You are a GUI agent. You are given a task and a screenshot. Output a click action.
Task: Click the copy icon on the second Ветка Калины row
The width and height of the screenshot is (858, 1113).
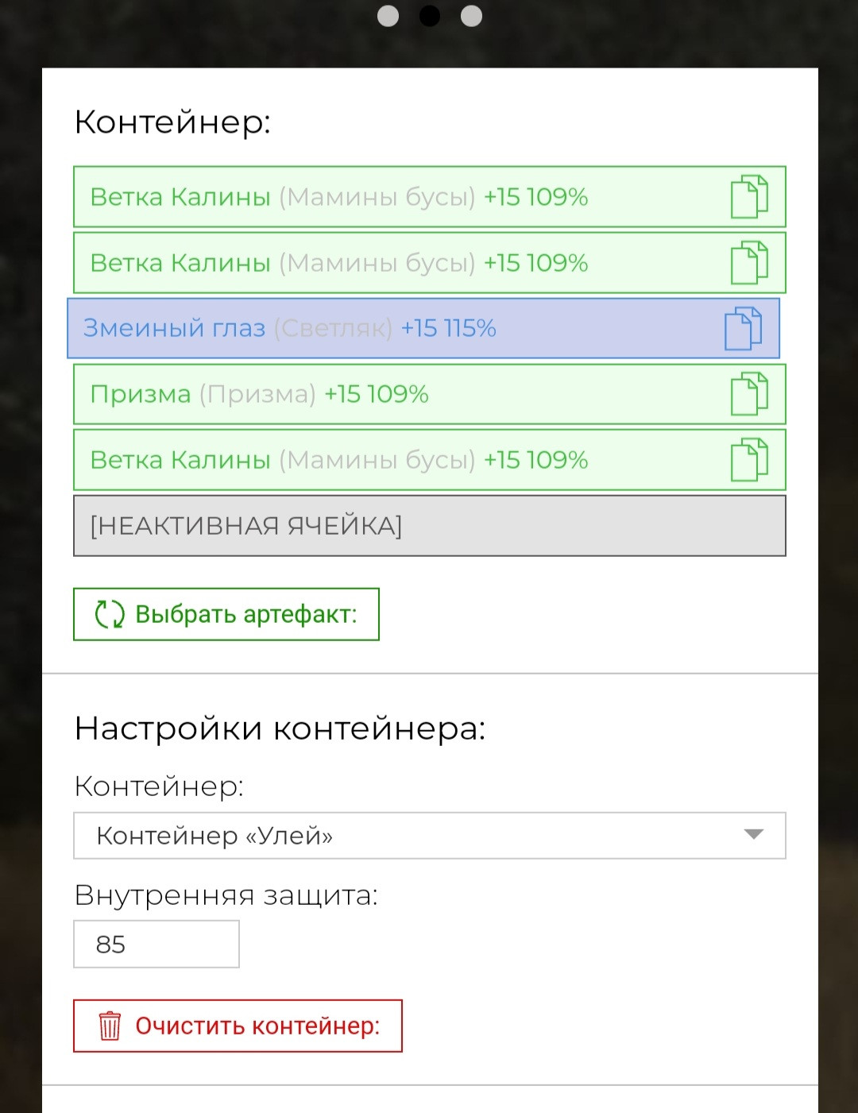pyautogui.click(x=749, y=262)
